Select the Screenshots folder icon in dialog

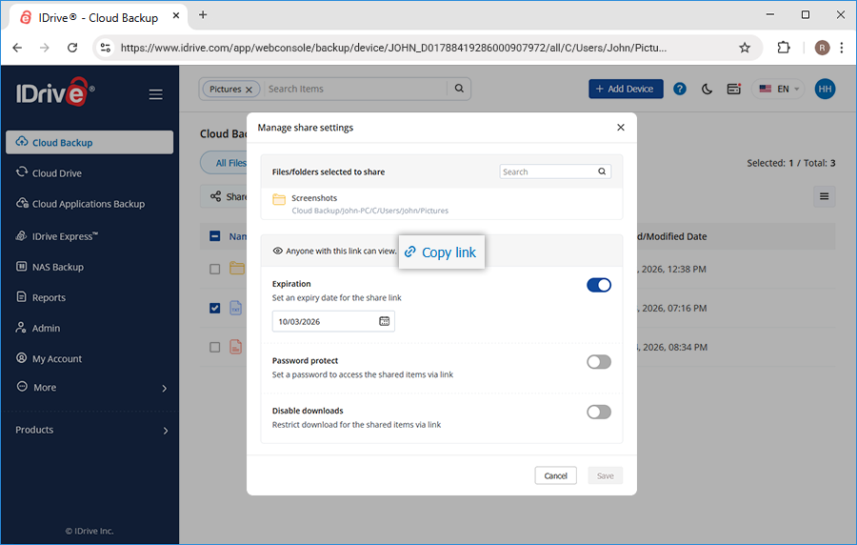[x=279, y=199]
